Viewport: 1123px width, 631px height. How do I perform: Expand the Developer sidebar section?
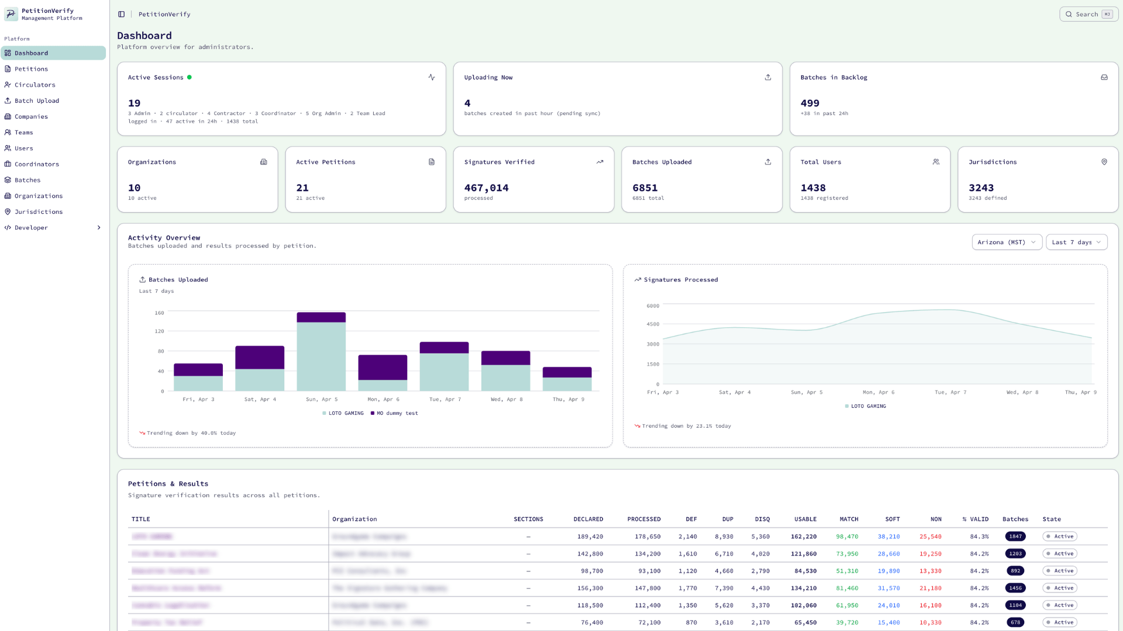pos(53,227)
